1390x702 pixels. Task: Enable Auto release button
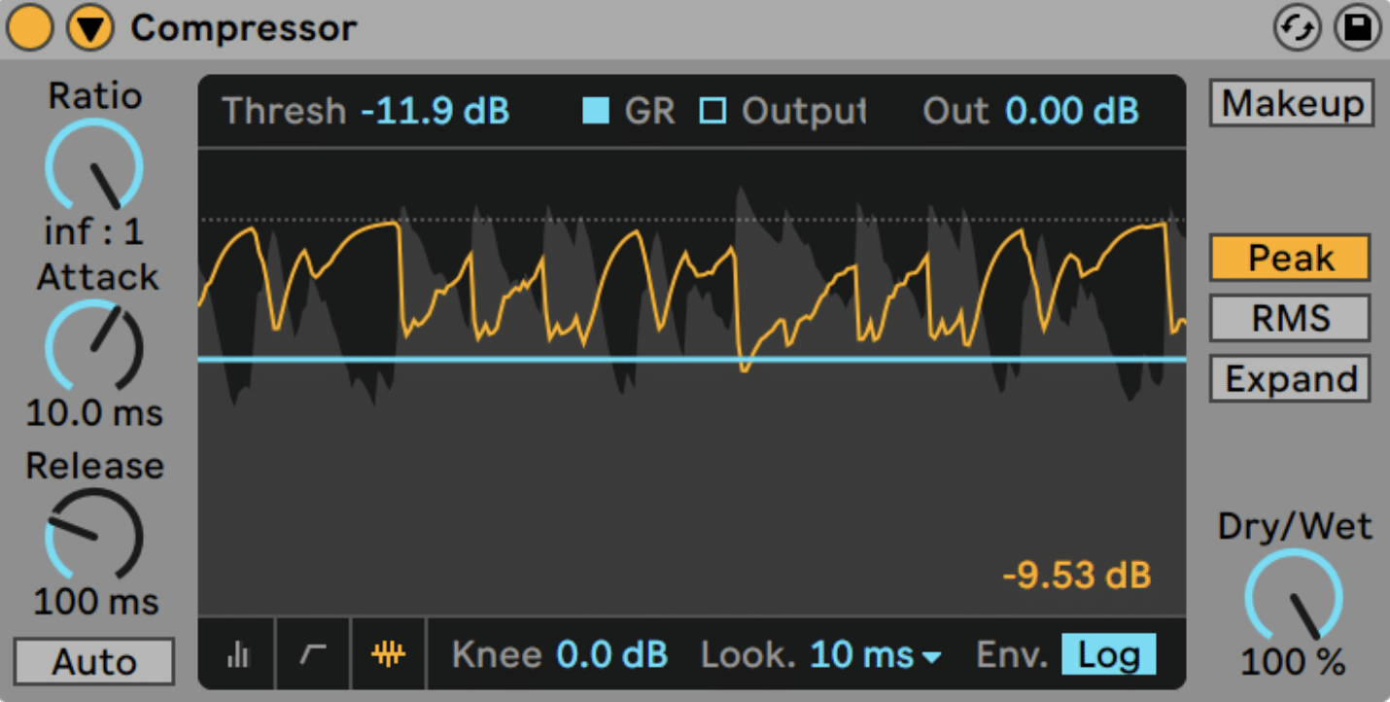tap(94, 662)
